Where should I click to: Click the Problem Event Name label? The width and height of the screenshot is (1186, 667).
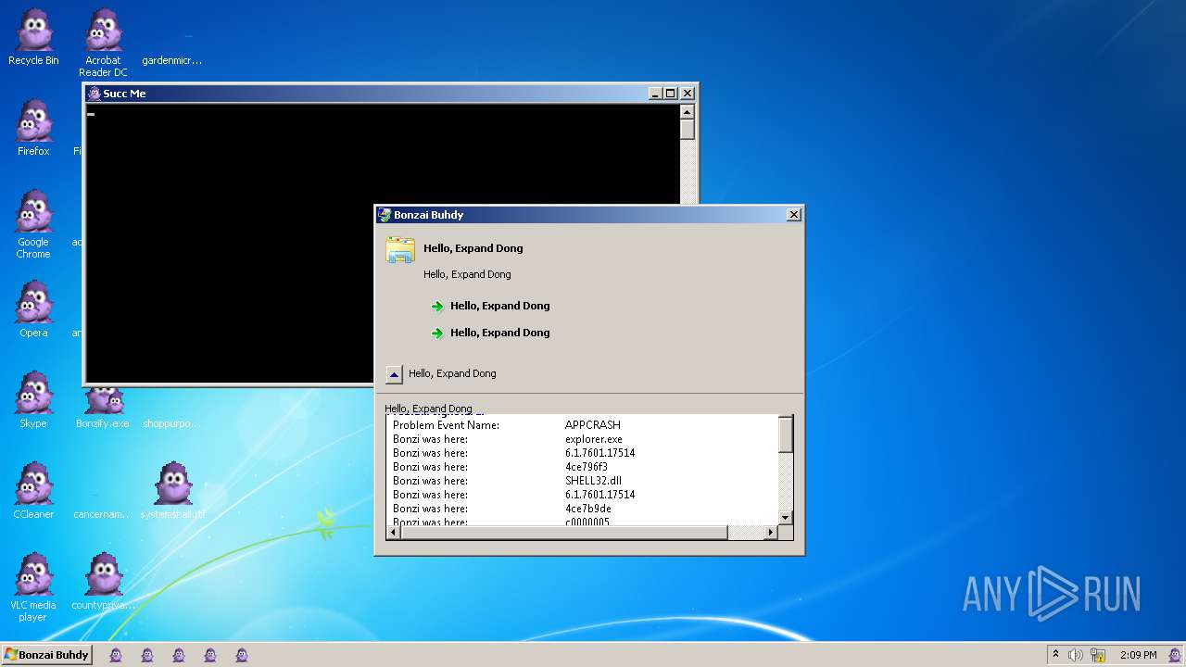tap(446, 425)
